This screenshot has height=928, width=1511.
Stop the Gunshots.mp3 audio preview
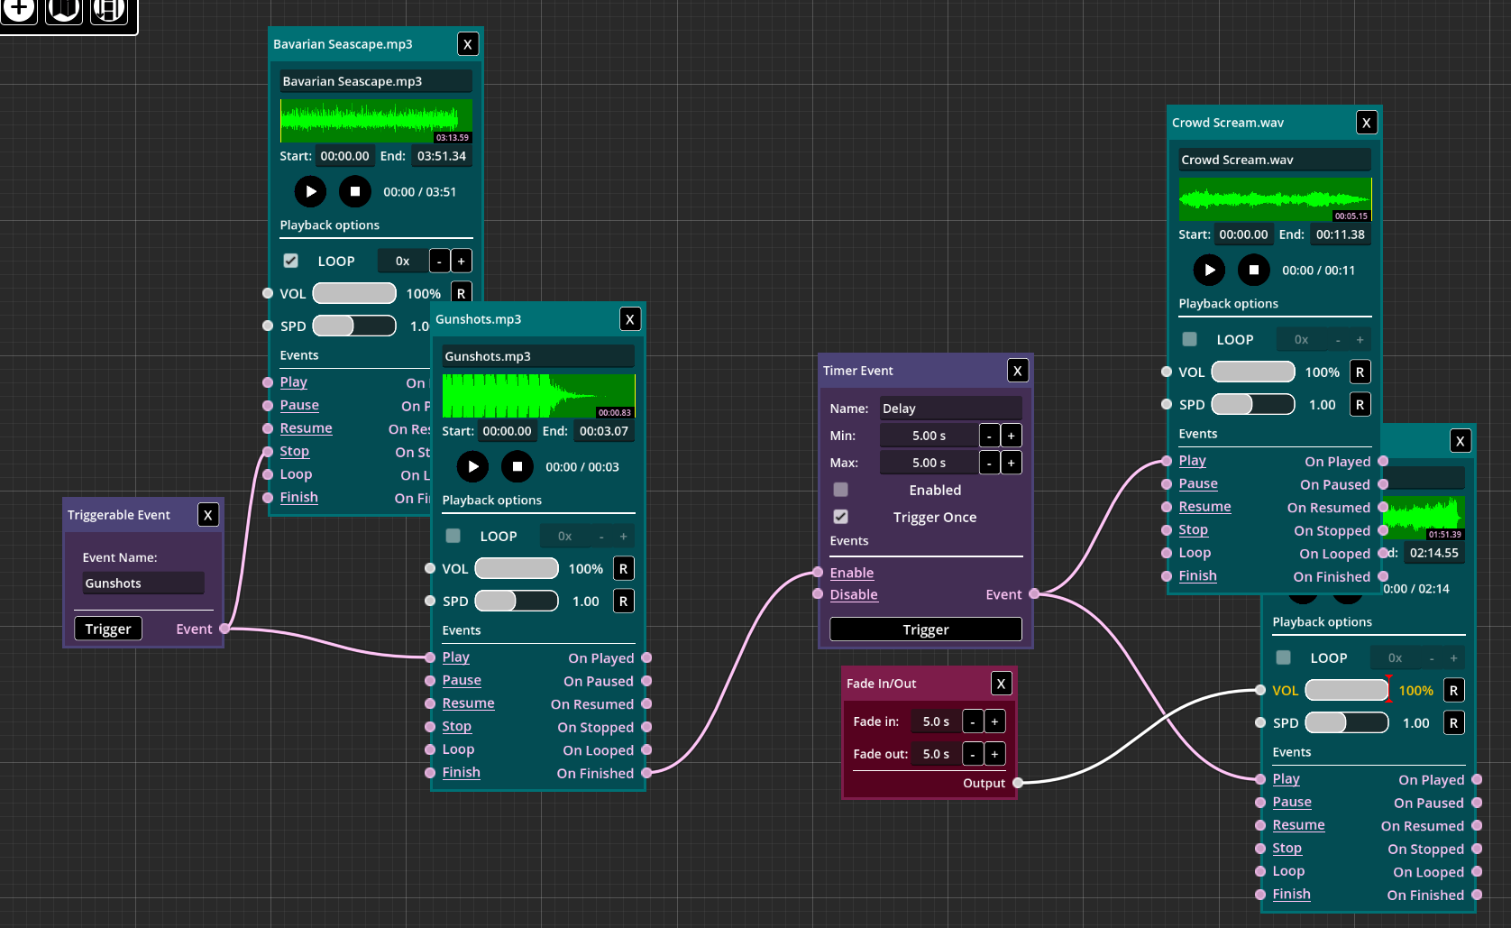[x=517, y=466]
